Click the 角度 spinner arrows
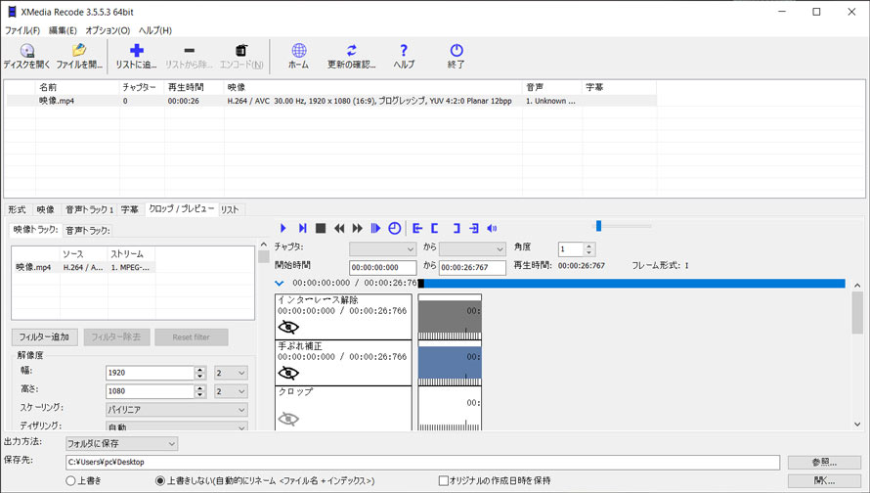Image resolution: width=870 pixels, height=493 pixels. coord(589,249)
